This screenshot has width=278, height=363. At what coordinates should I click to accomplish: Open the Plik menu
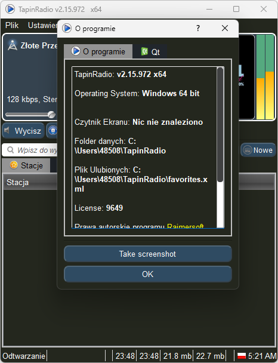12,25
